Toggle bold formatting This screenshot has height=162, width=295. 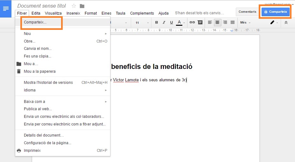pos(156,22)
